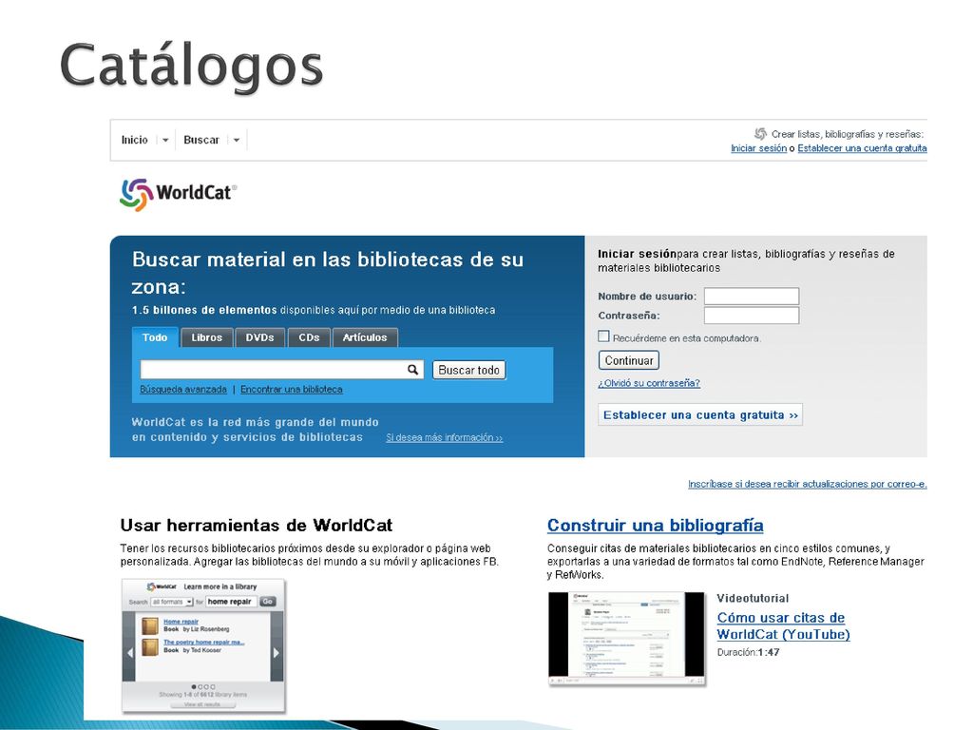The image size is (973, 730).
Task: Open the Encontrar una biblioteca link
Action: (292, 389)
